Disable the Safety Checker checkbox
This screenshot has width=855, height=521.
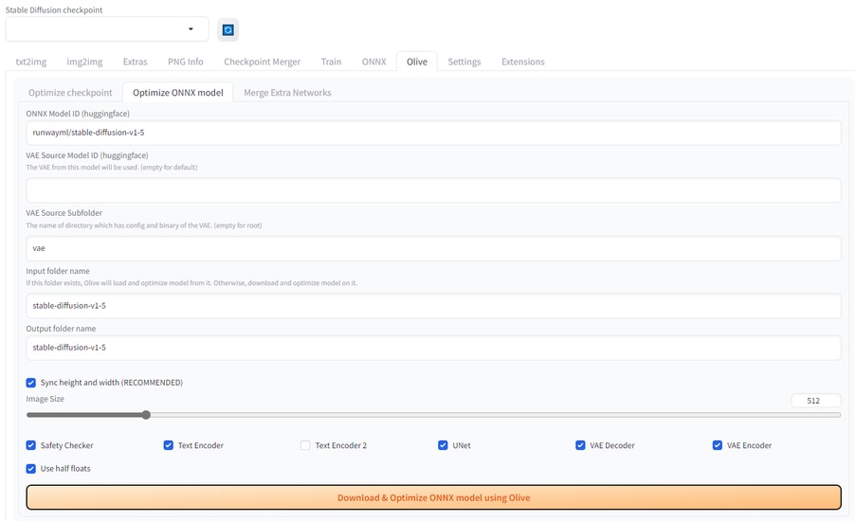(x=31, y=445)
